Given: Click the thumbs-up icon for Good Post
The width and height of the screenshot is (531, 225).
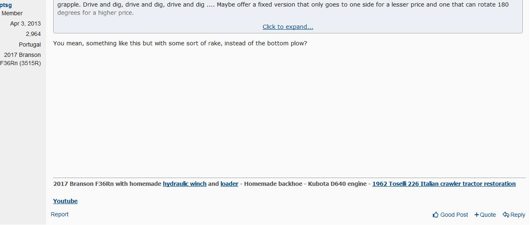Looking at the screenshot, I should [x=436, y=215].
